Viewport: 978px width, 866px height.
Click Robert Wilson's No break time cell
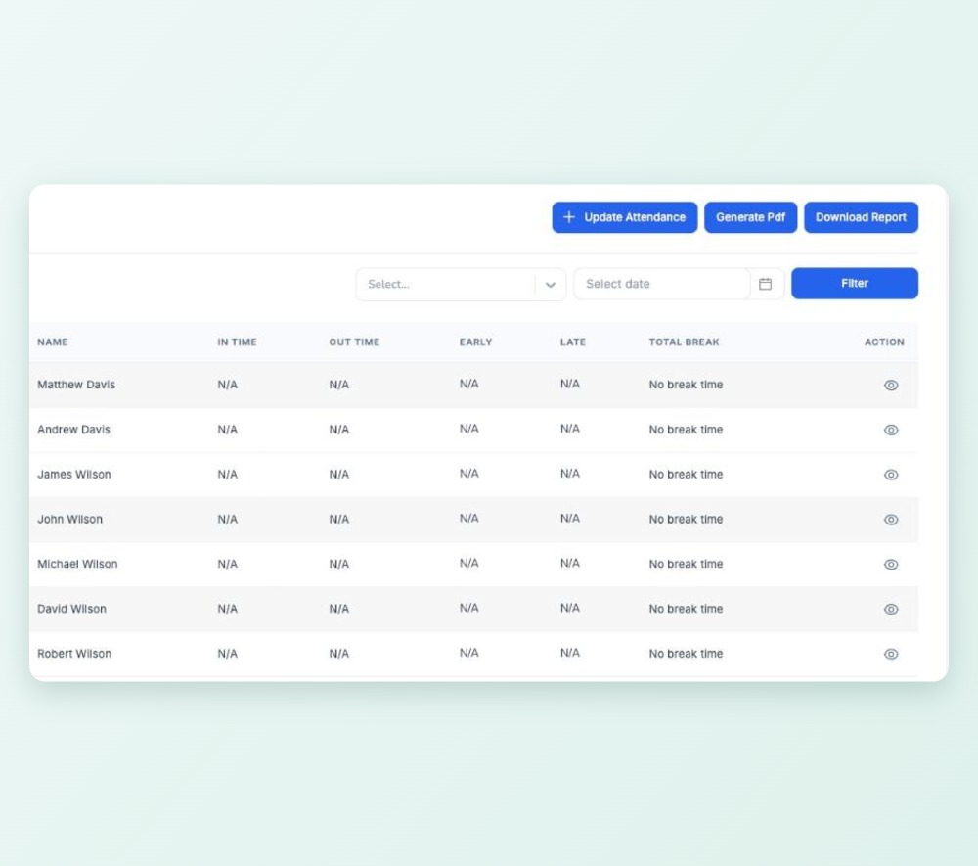[x=686, y=654]
